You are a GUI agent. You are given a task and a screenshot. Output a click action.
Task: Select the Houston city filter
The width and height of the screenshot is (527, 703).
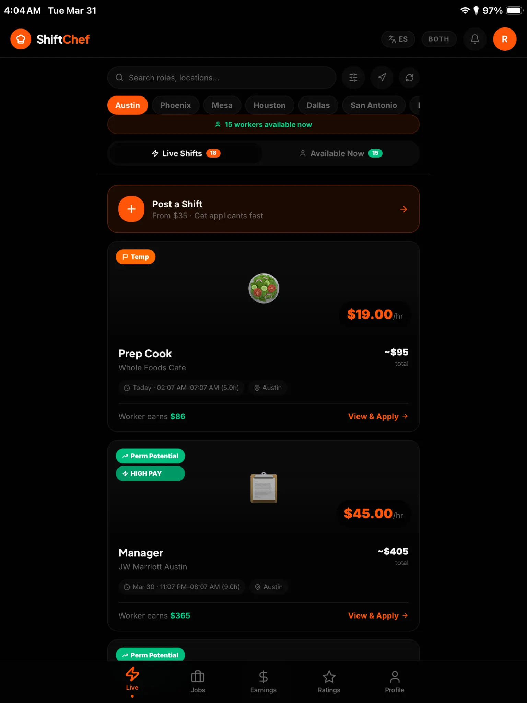pos(269,105)
